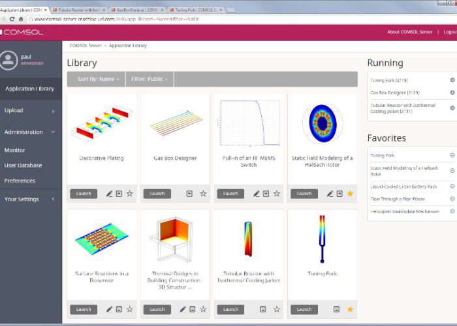This screenshot has width=457, height=326.
Task: Click COMSOL Server breadcrumb link
Action: [86, 46]
